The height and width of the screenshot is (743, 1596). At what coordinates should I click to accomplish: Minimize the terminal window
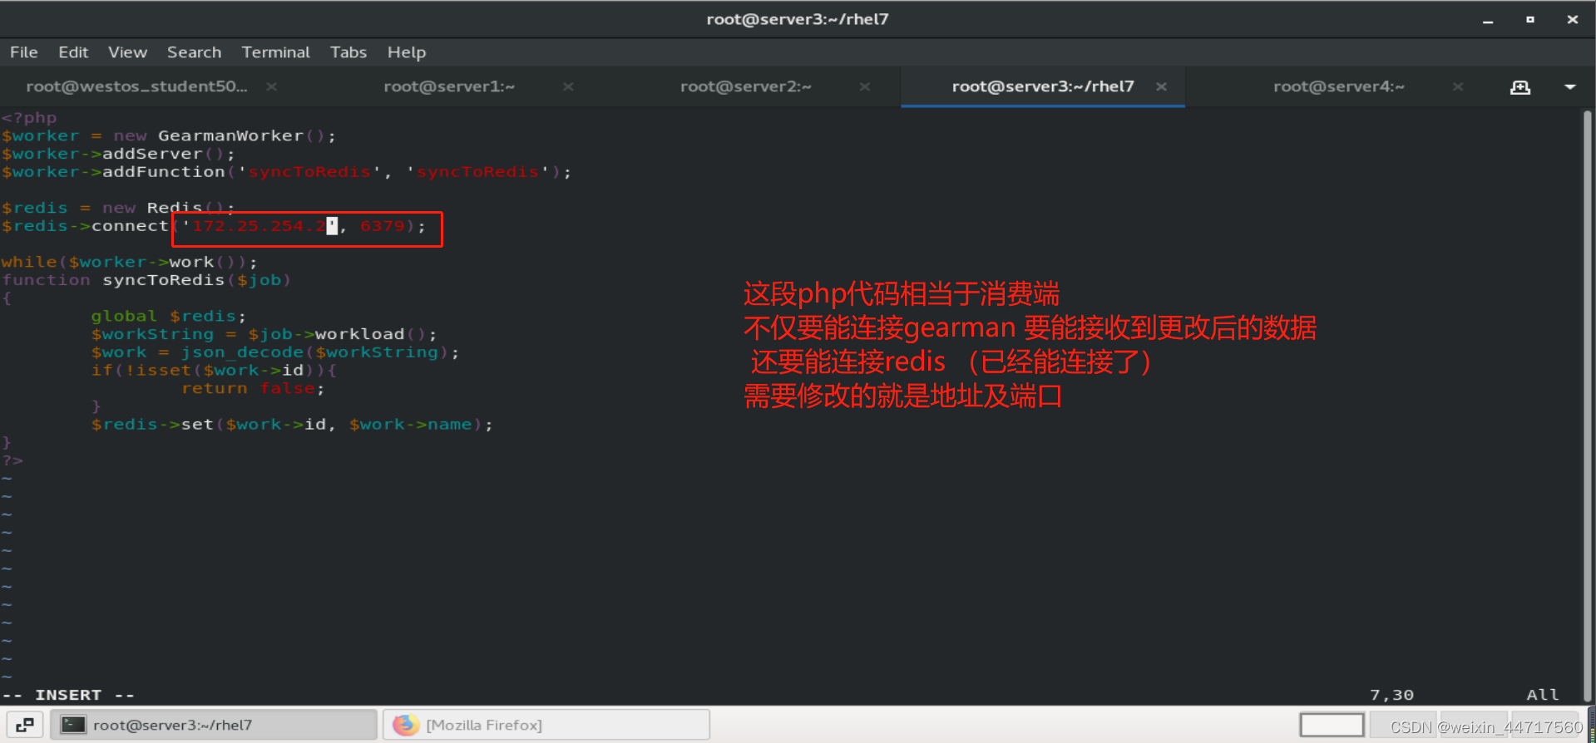pos(1488,19)
